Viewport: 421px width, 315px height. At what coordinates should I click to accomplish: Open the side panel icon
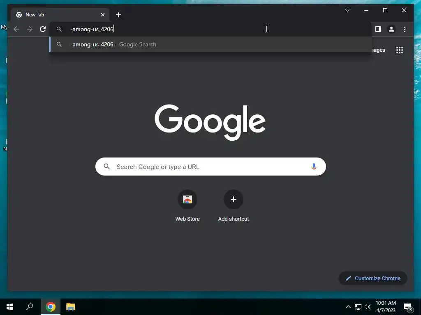[x=378, y=29]
